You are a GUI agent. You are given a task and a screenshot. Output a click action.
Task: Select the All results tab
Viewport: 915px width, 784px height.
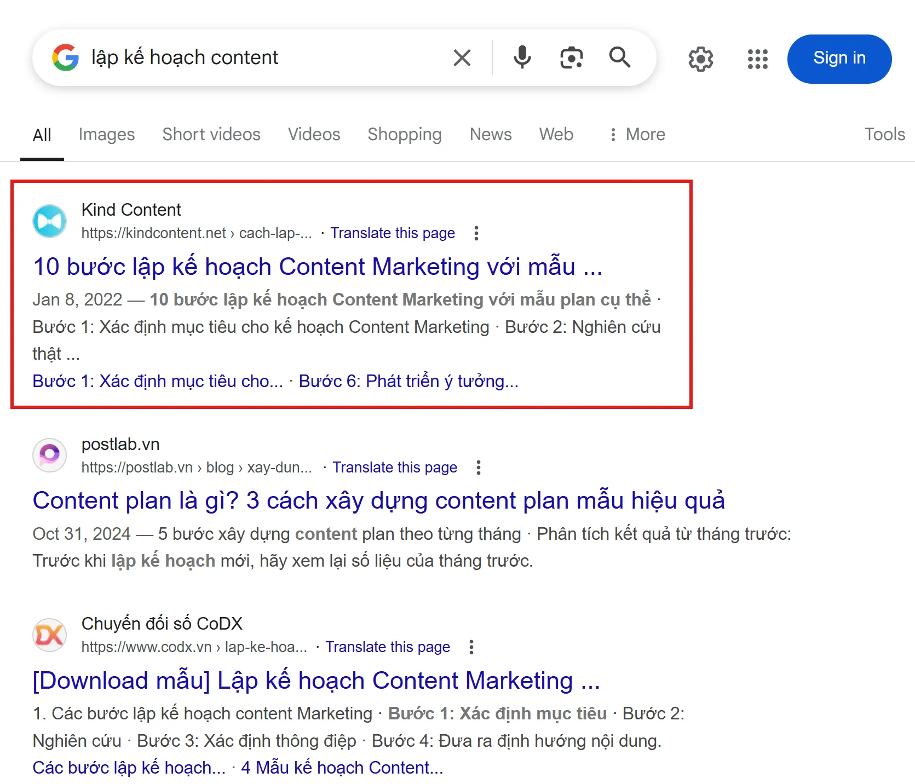point(42,135)
